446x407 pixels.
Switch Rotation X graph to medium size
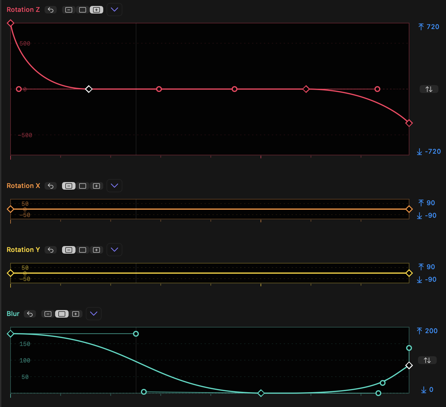point(82,186)
